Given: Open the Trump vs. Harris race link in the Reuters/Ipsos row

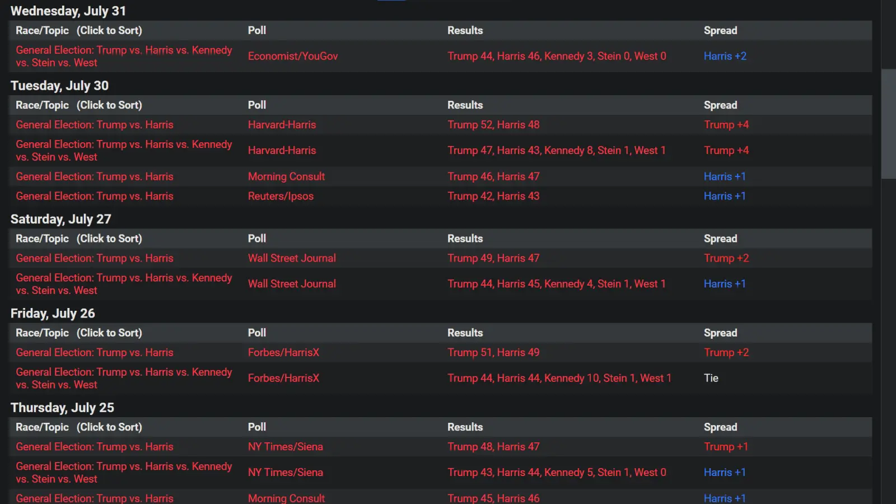Looking at the screenshot, I should pyautogui.click(x=95, y=196).
